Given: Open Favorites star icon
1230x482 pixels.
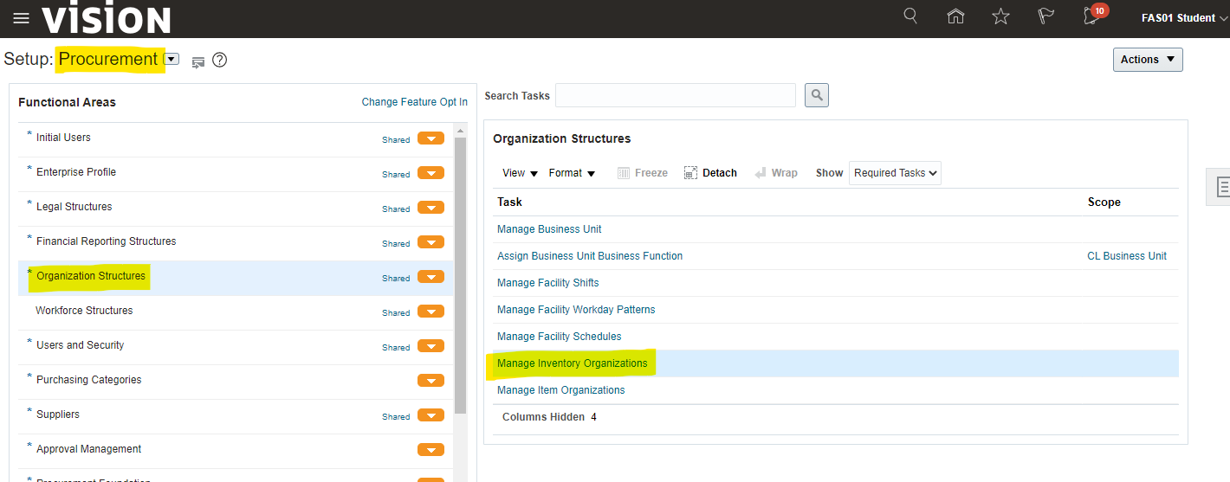Looking at the screenshot, I should click(1000, 16).
